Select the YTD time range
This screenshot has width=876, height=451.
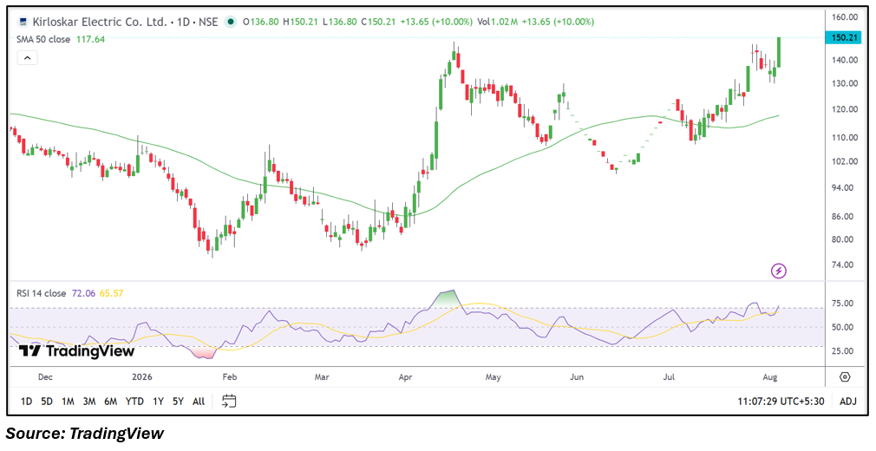tap(134, 402)
